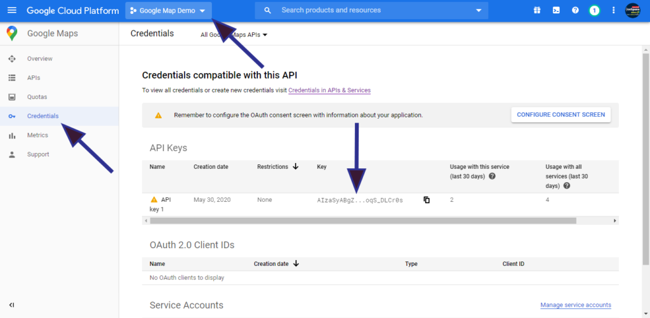650x318 pixels.
Task: Expand the search bar dropdown arrow
Action: (x=479, y=10)
